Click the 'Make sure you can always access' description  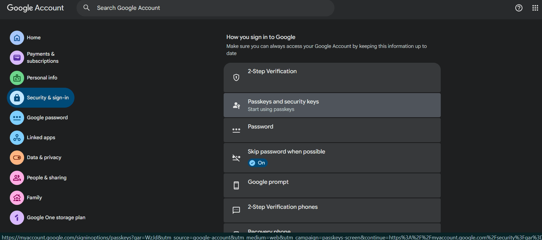(x=327, y=50)
